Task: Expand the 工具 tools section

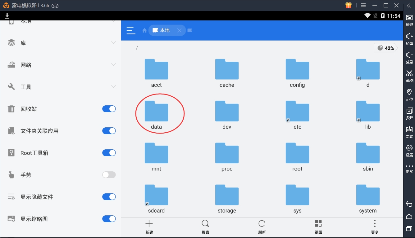Action: (113, 87)
